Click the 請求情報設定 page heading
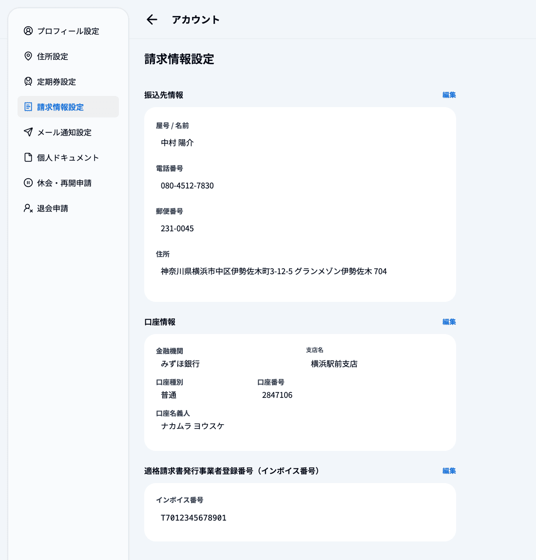Screen dimensions: 536x560 point(179,59)
